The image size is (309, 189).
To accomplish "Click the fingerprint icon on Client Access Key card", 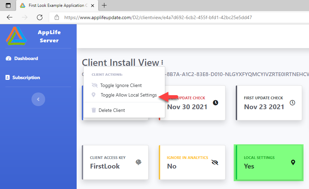I will [x=139, y=162].
